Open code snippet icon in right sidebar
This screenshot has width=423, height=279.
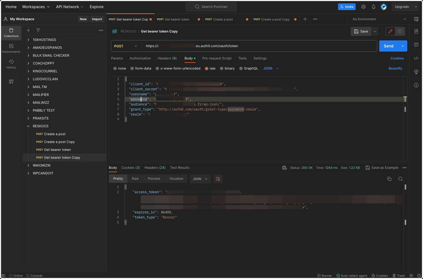click(x=416, y=58)
